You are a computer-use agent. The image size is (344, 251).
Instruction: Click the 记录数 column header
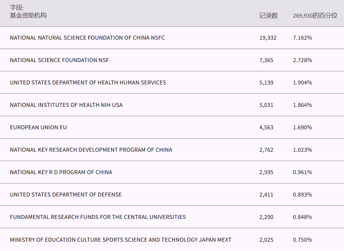pos(268,16)
